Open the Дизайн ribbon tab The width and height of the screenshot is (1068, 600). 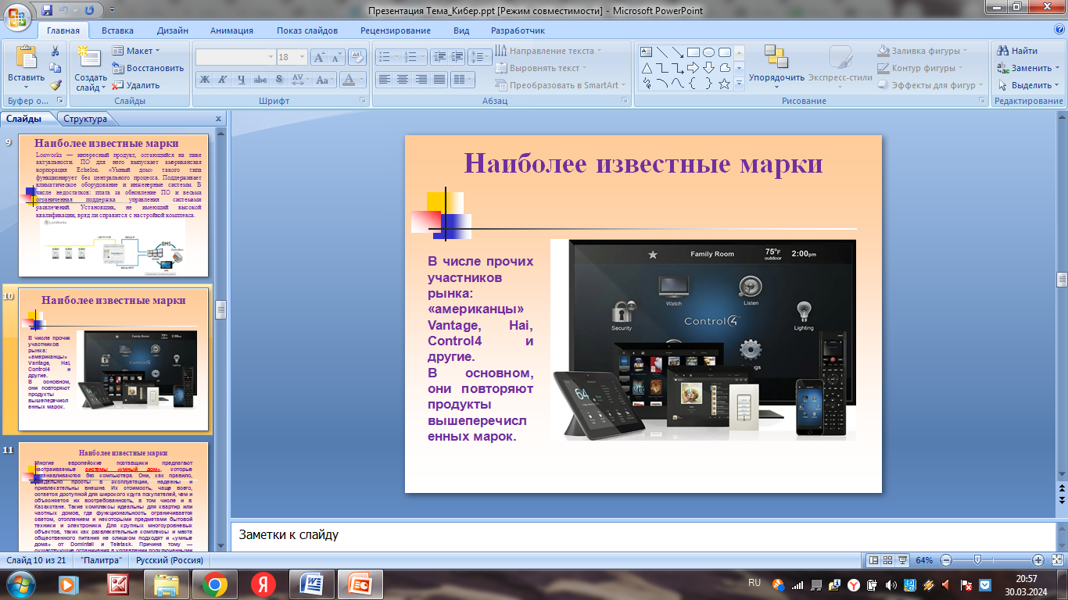(172, 30)
